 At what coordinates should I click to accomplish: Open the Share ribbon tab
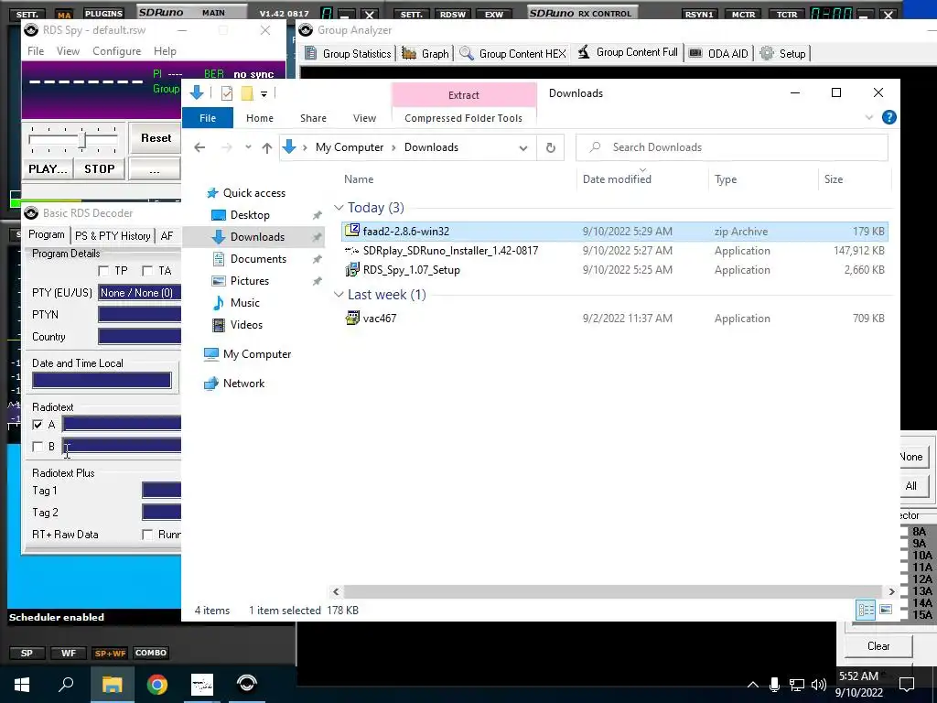313,118
